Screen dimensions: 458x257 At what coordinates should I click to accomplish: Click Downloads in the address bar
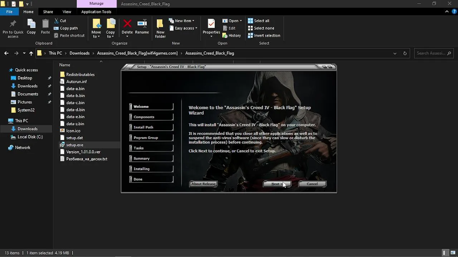[79, 53]
